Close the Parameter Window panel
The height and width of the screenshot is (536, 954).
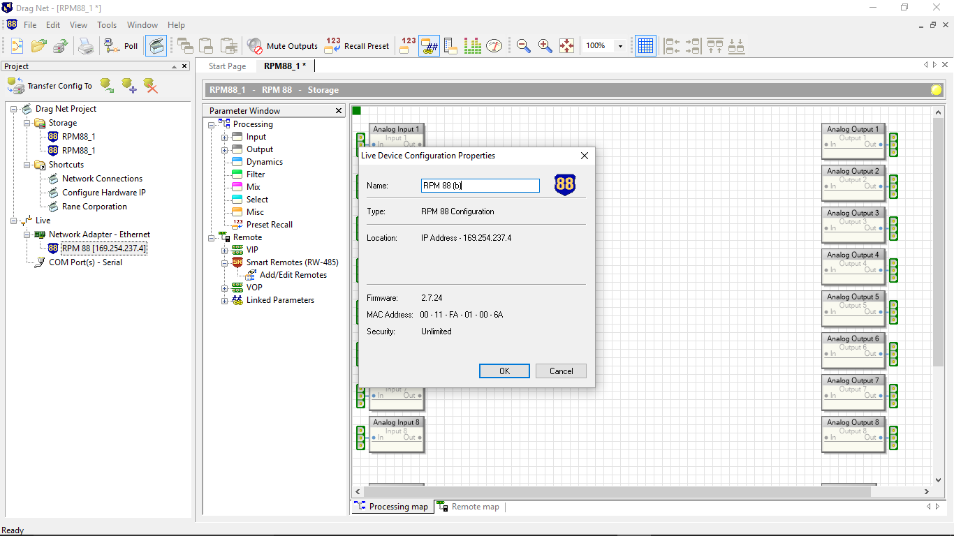(x=339, y=110)
